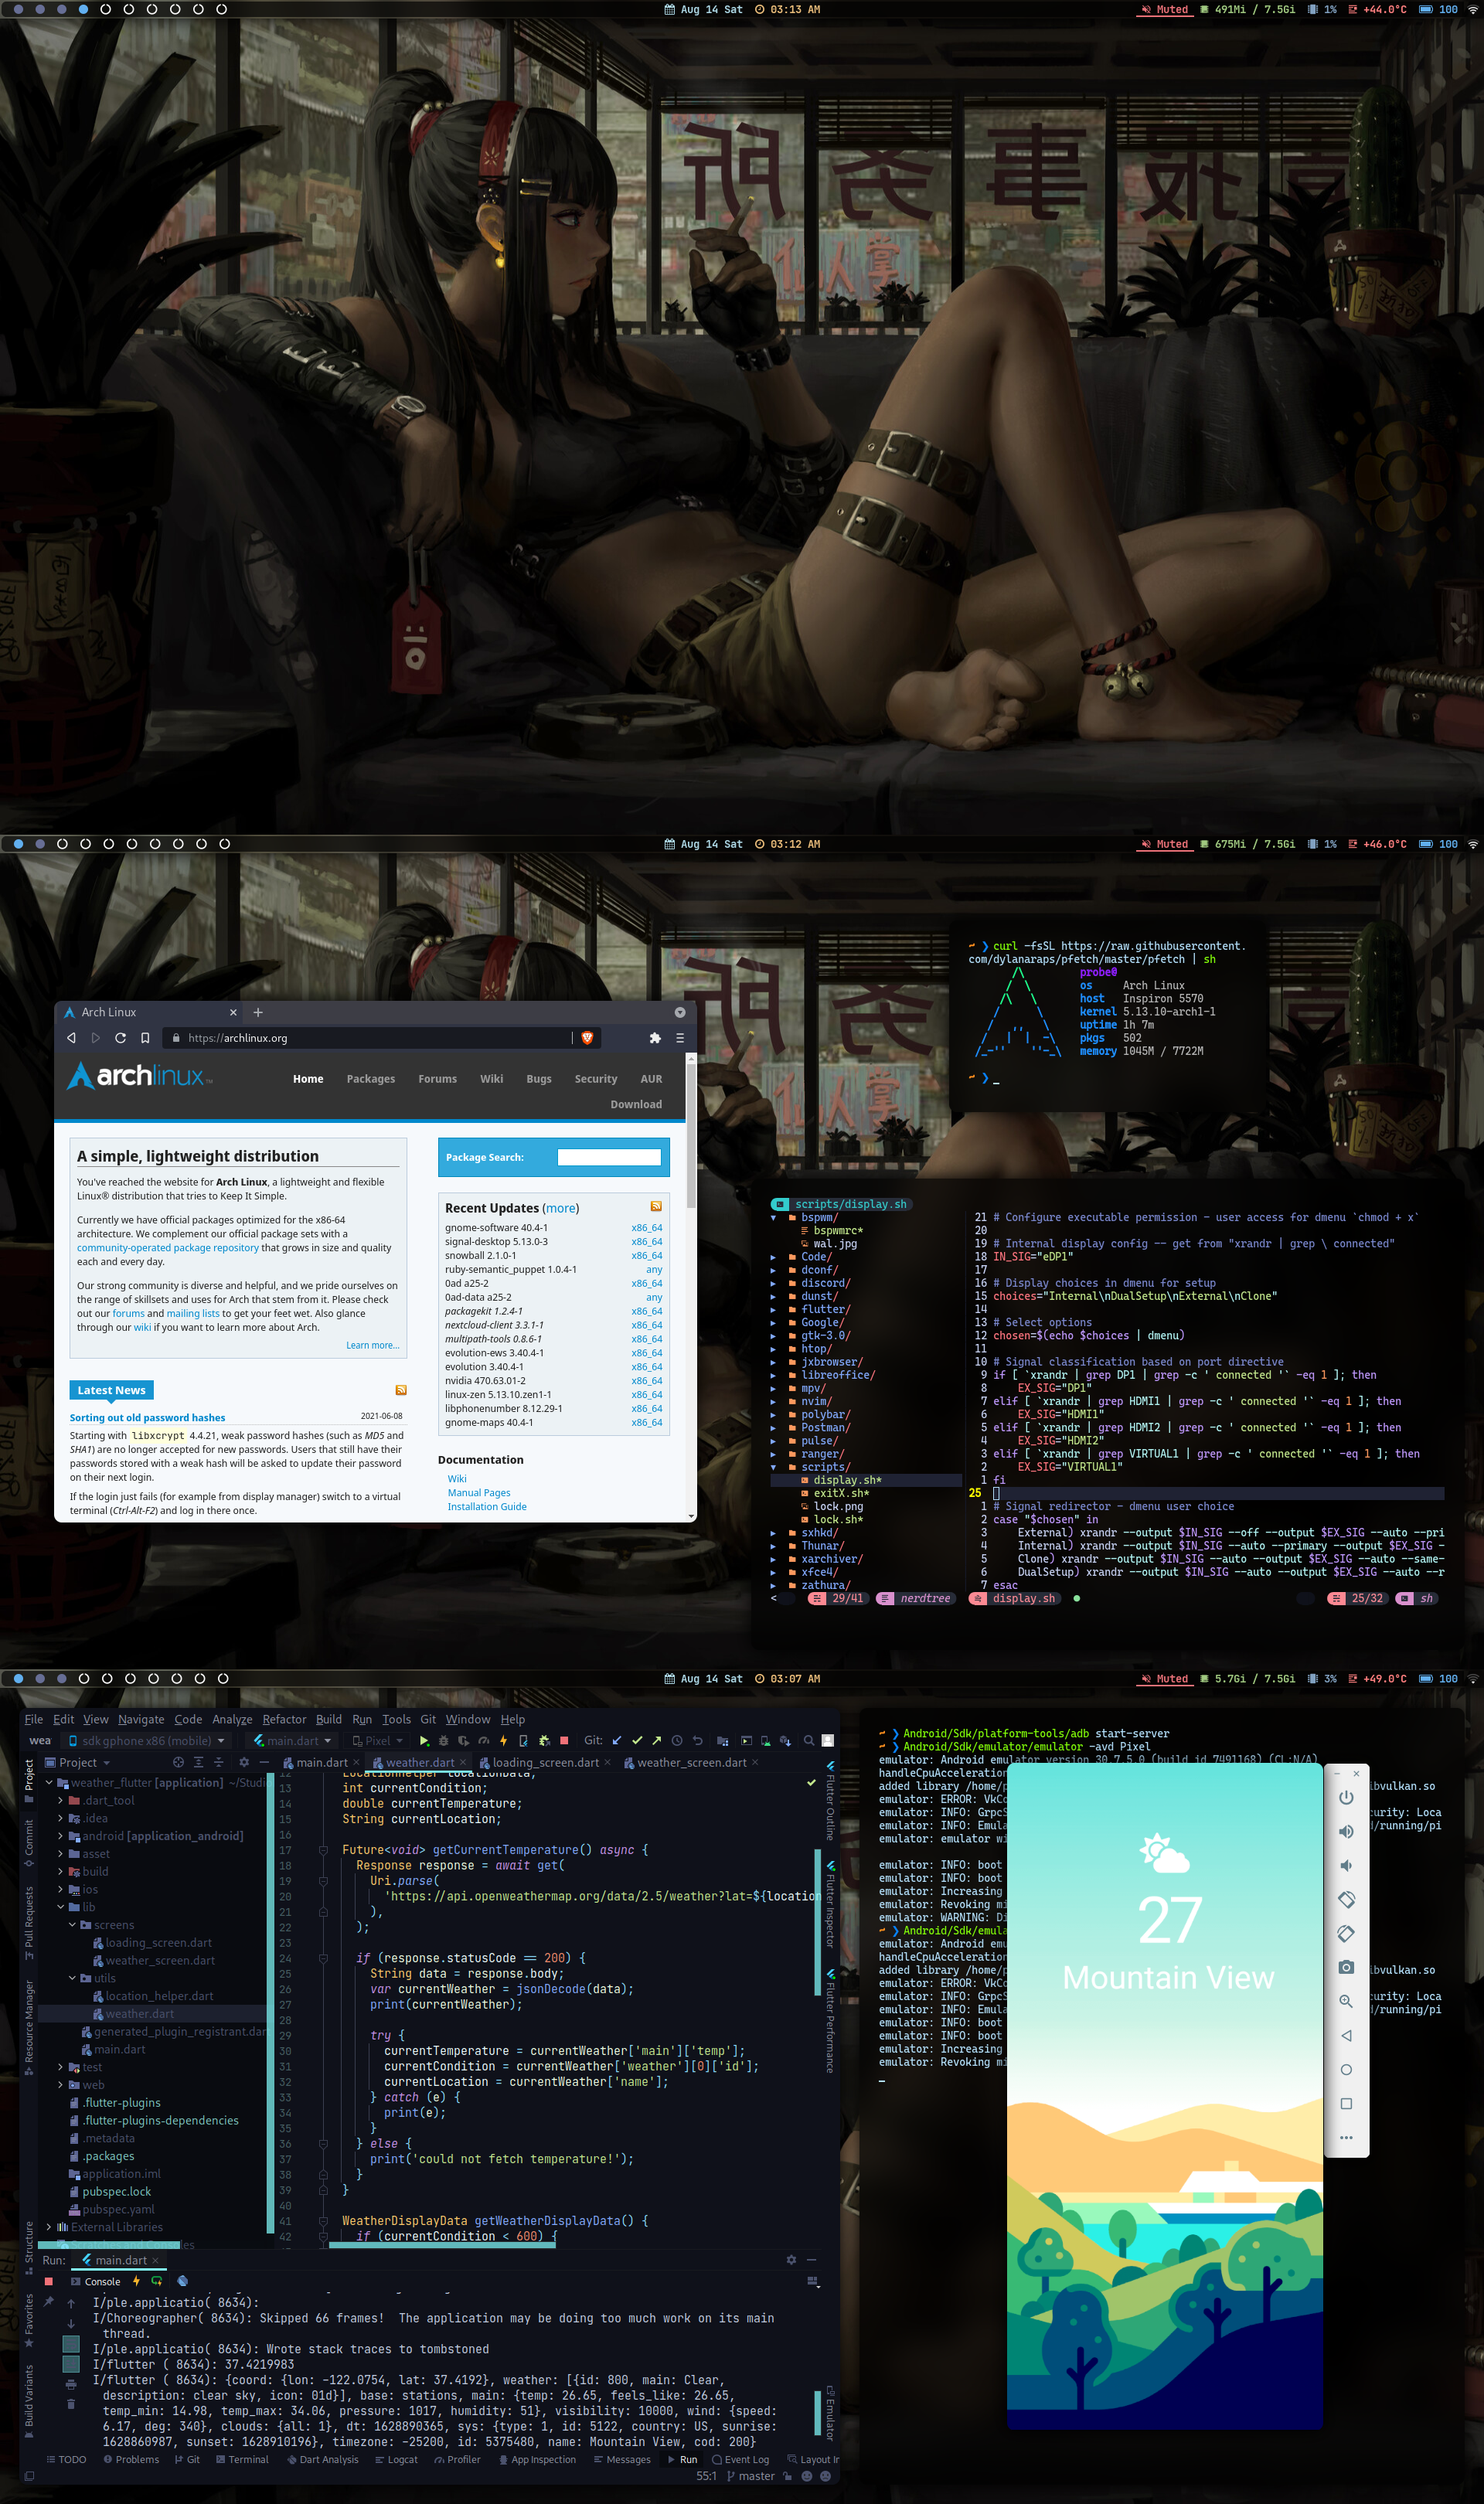Take an emulator screenshot with the camera icon
The height and width of the screenshot is (2504, 1484).
point(1346,1967)
